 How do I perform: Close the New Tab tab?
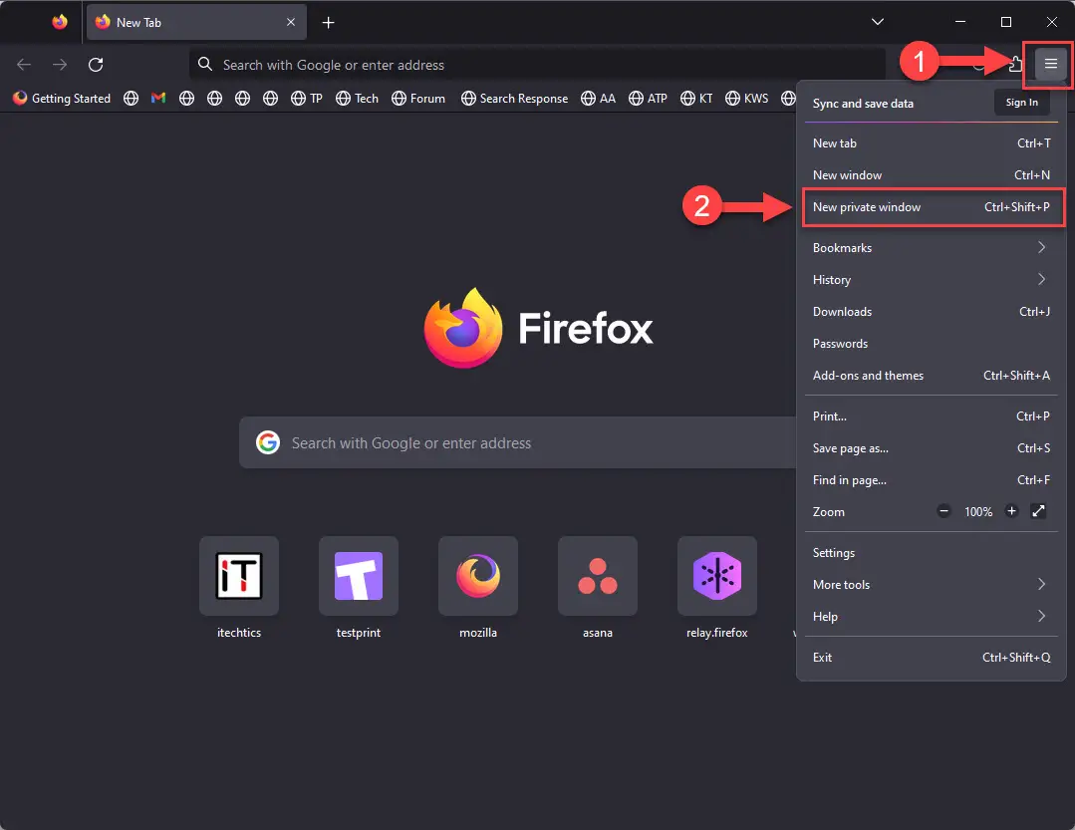click(x=291, y=22)
